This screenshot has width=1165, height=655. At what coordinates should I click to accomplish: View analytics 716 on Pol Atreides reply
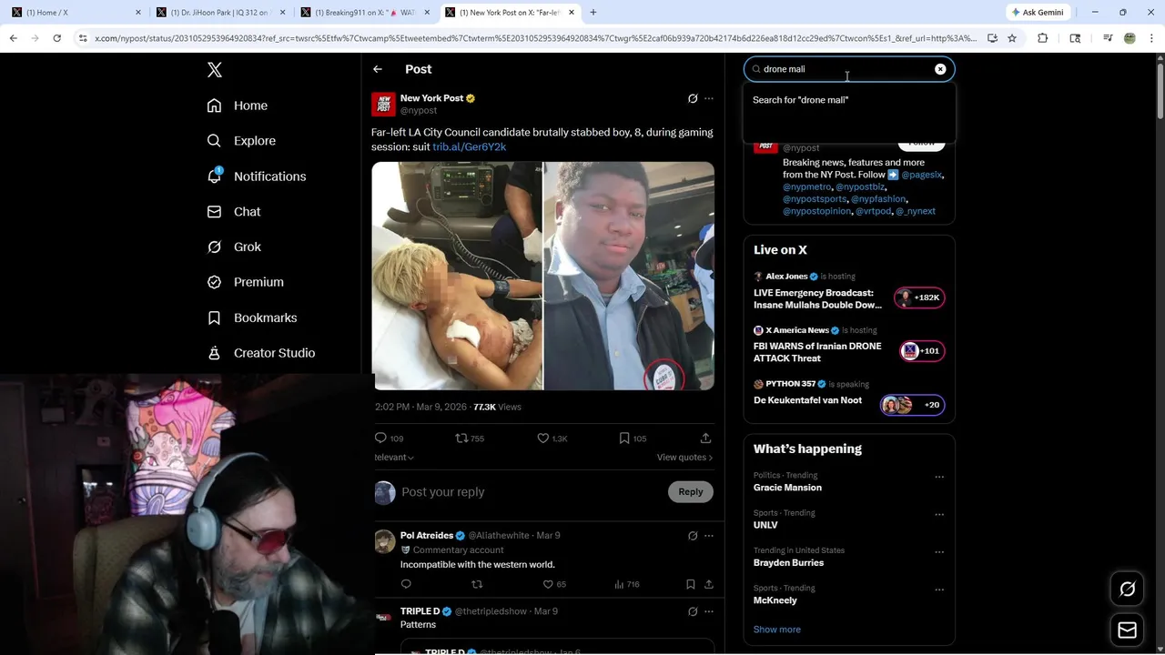[627, 584]
